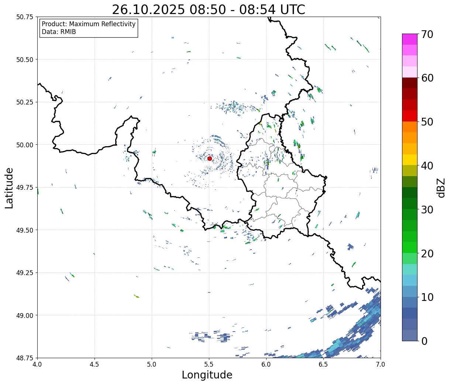Click the latitude tick label 49.75

(25, 188)
